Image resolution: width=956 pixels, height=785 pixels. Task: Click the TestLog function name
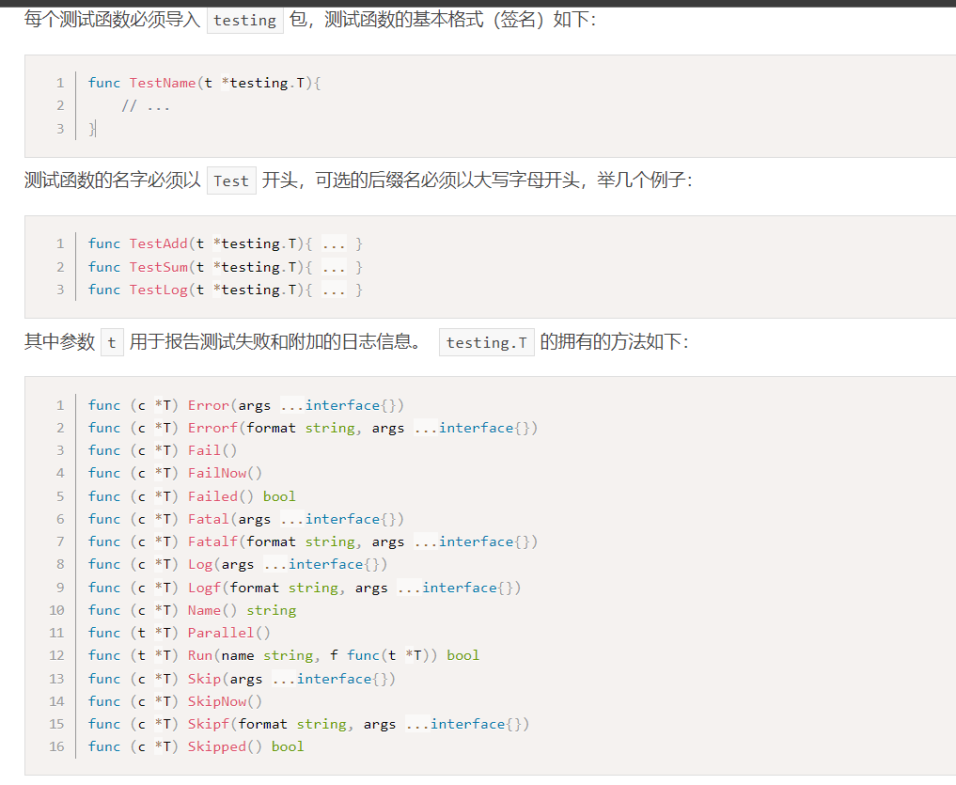tap(158, 289)
